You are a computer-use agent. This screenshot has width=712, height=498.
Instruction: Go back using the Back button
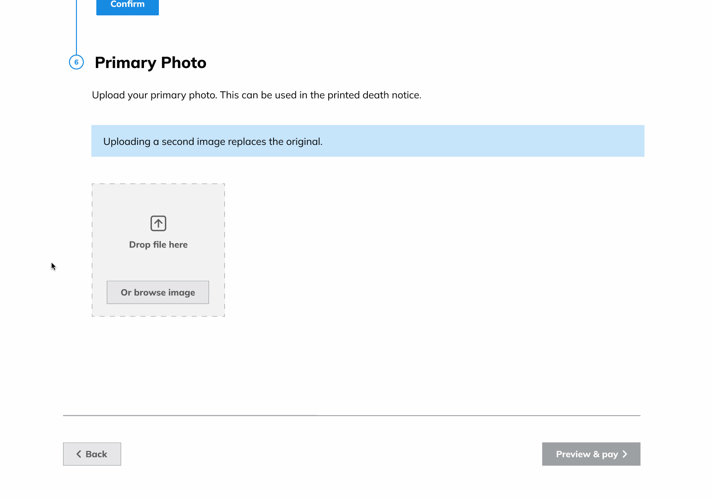92,454
